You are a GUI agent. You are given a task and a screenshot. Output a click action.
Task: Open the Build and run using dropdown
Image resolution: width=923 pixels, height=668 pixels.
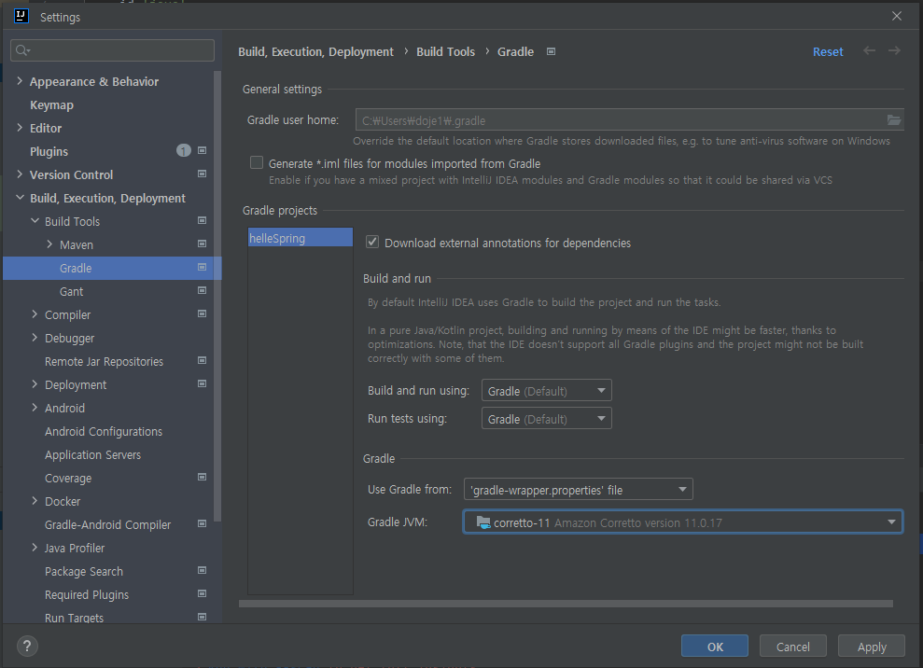546,390
